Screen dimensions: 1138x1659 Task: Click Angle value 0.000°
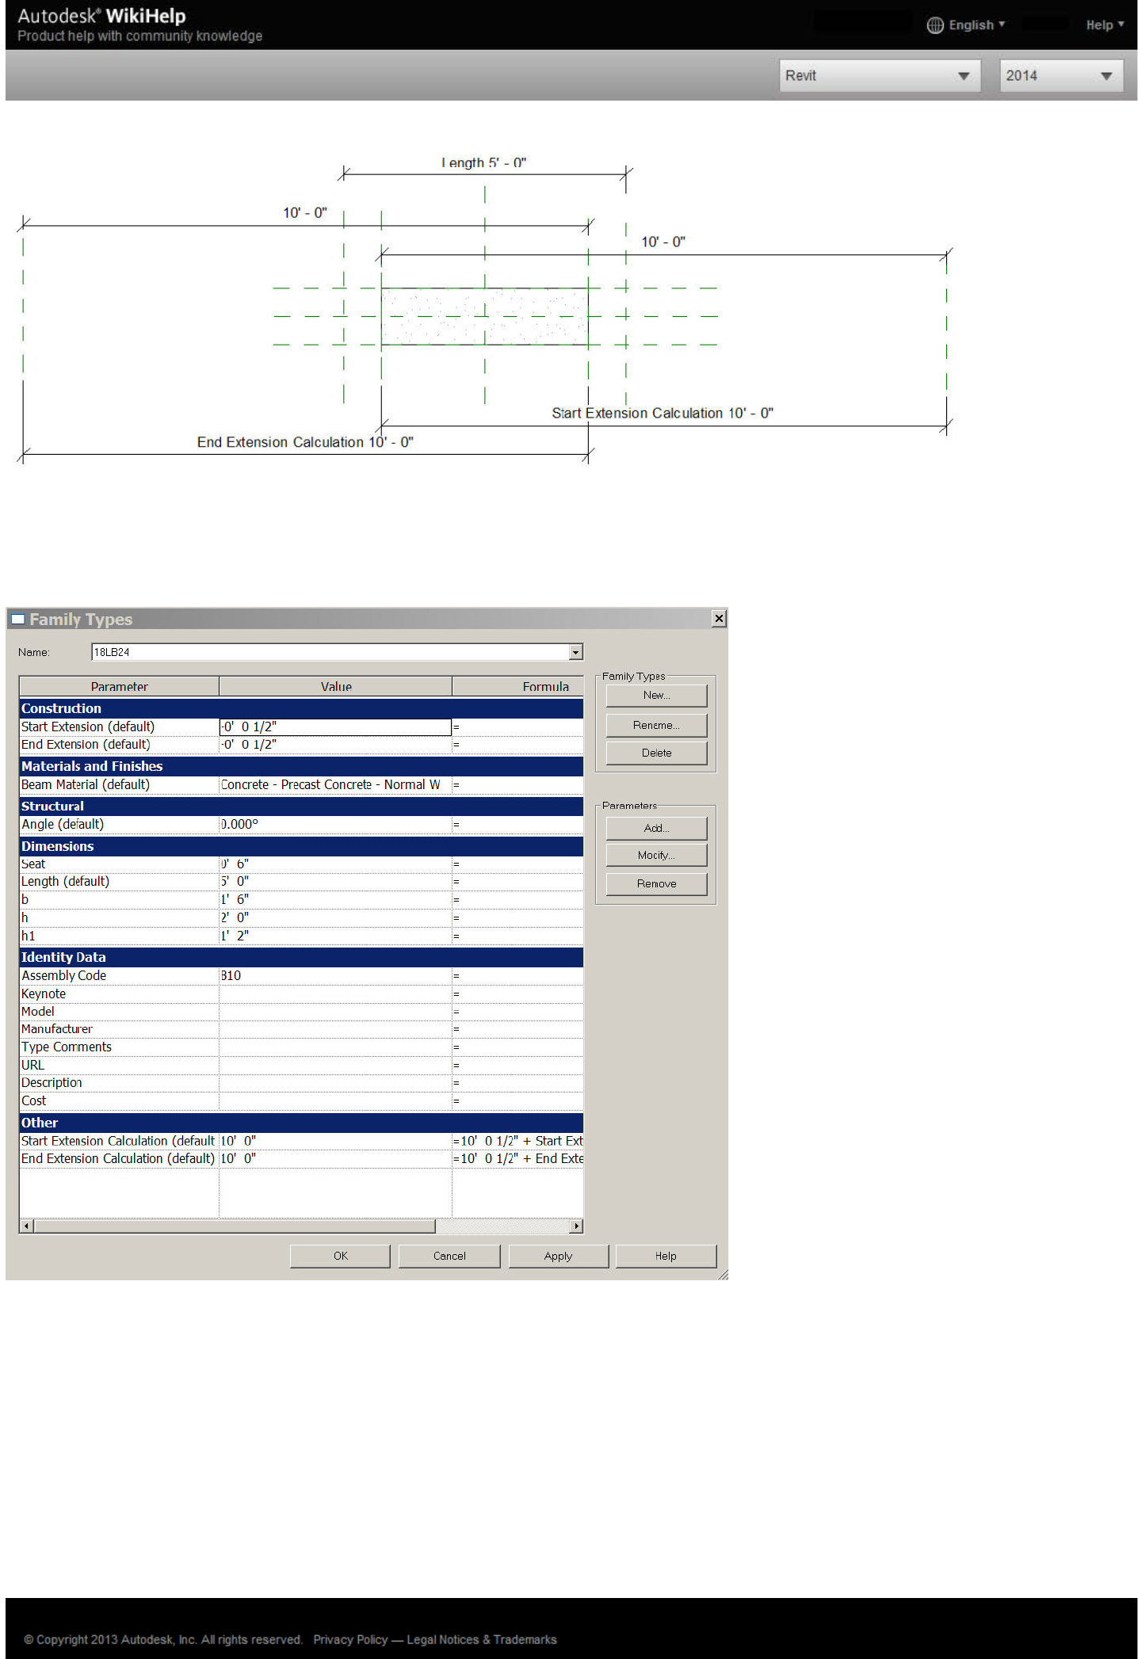click(x=335, y=825)
